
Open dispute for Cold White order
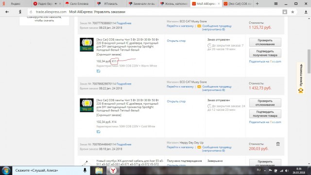click(x=176, y=101)
